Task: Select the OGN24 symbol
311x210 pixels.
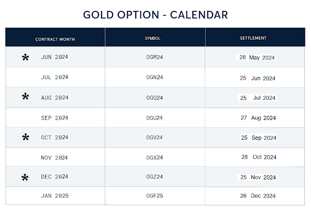Action: [x=155, y=78]
